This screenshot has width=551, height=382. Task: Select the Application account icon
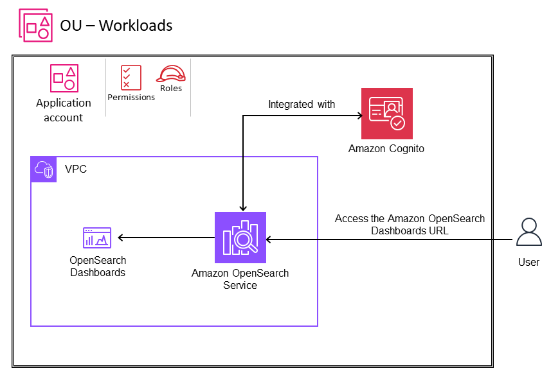point(64,78)
